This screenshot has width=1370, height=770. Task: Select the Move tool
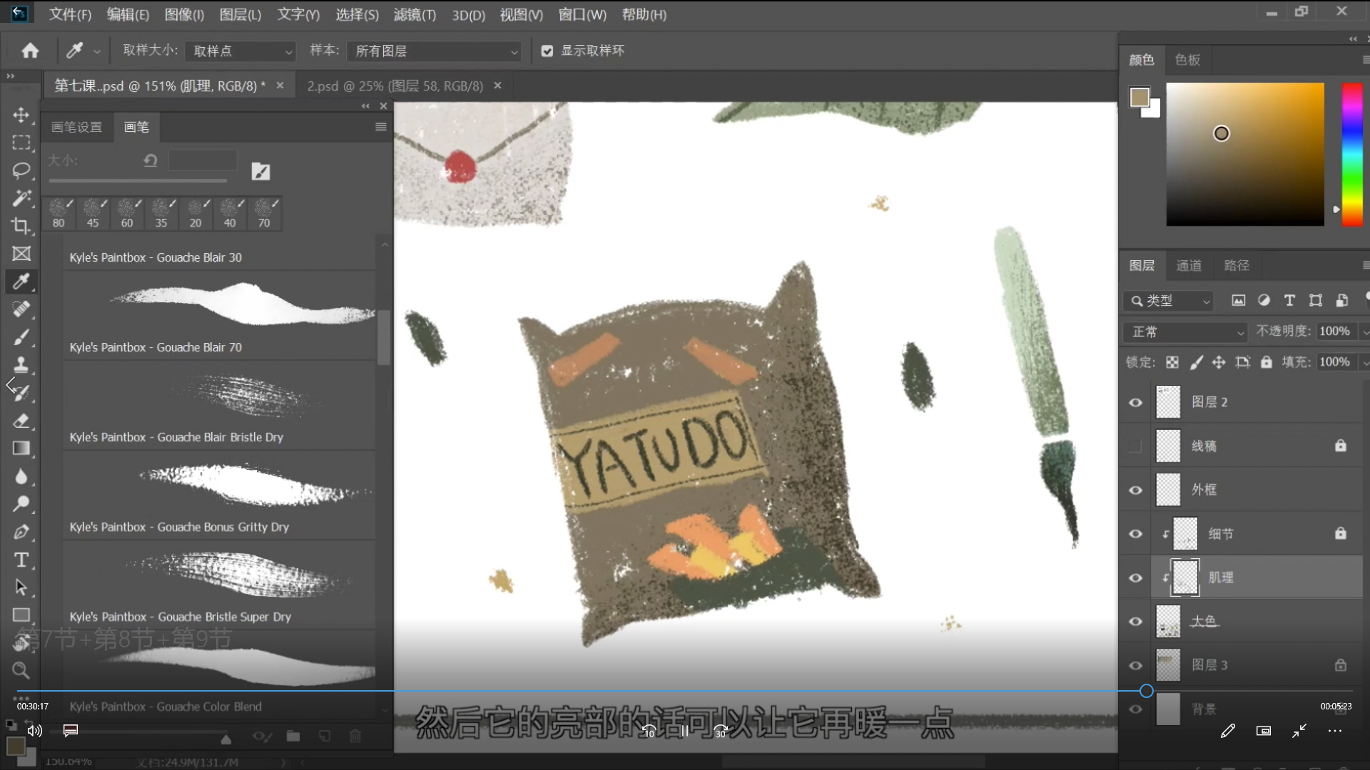tap(21, 115)
